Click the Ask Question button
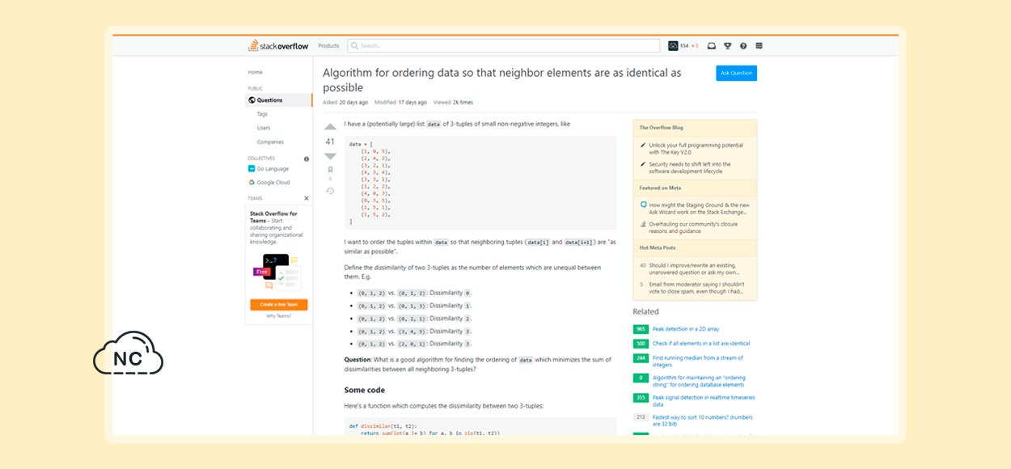Screen dimensions: 1011x469 tap(736, 73)
